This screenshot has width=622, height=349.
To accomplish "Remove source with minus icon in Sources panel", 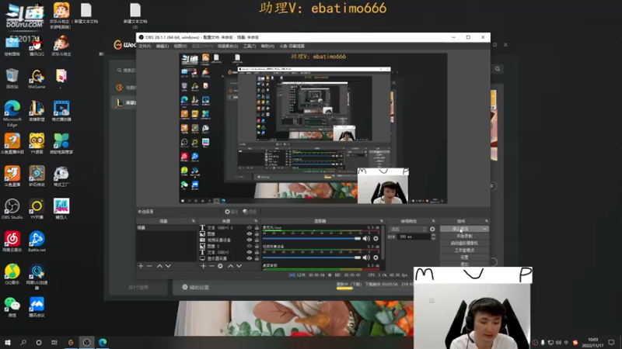I will tap(211, 266).
